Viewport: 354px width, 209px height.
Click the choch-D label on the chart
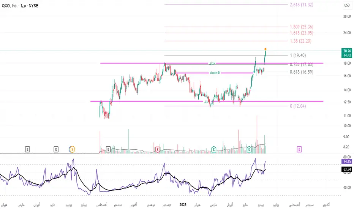215,73
